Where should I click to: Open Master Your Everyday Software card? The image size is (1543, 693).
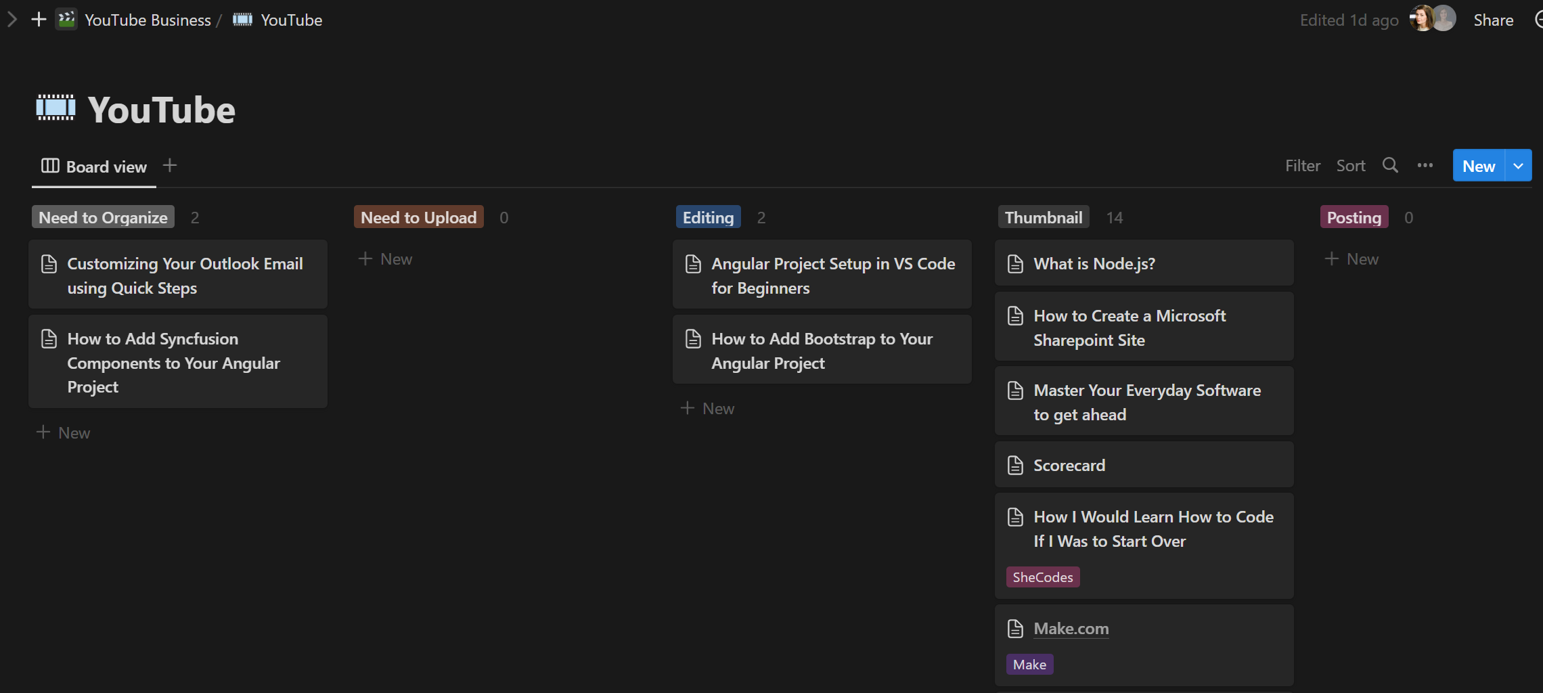pyautogui.click(x=1144, y=401)
